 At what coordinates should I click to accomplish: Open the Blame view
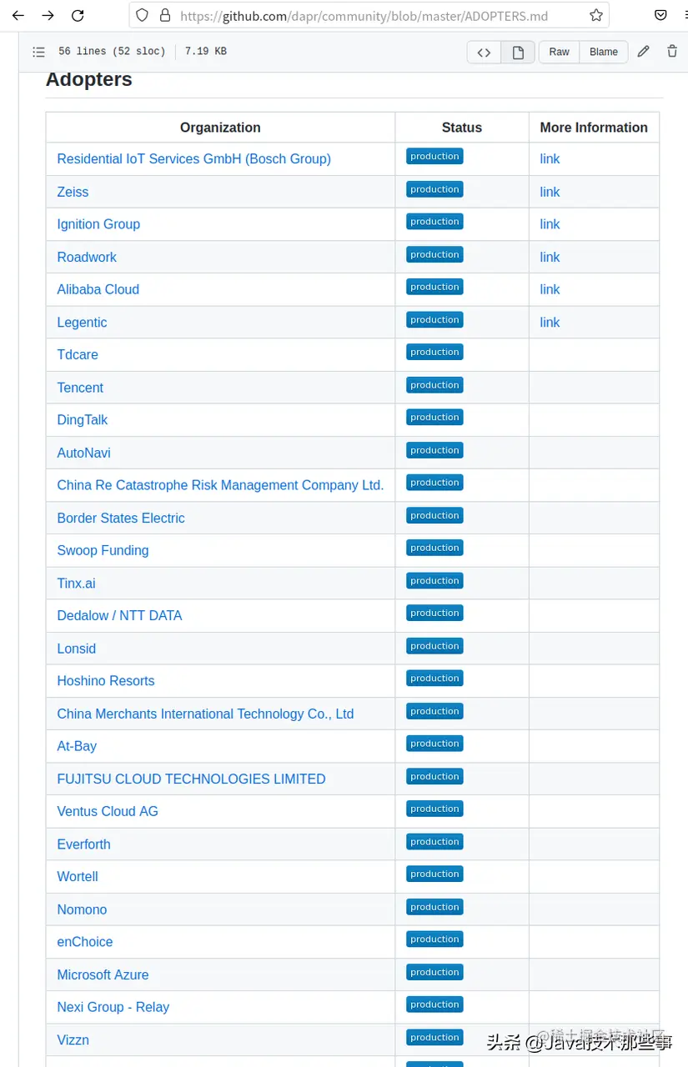coord(603,51)
